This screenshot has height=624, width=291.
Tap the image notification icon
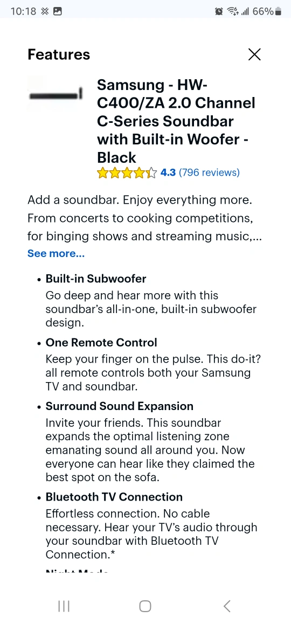click(57, 11)
